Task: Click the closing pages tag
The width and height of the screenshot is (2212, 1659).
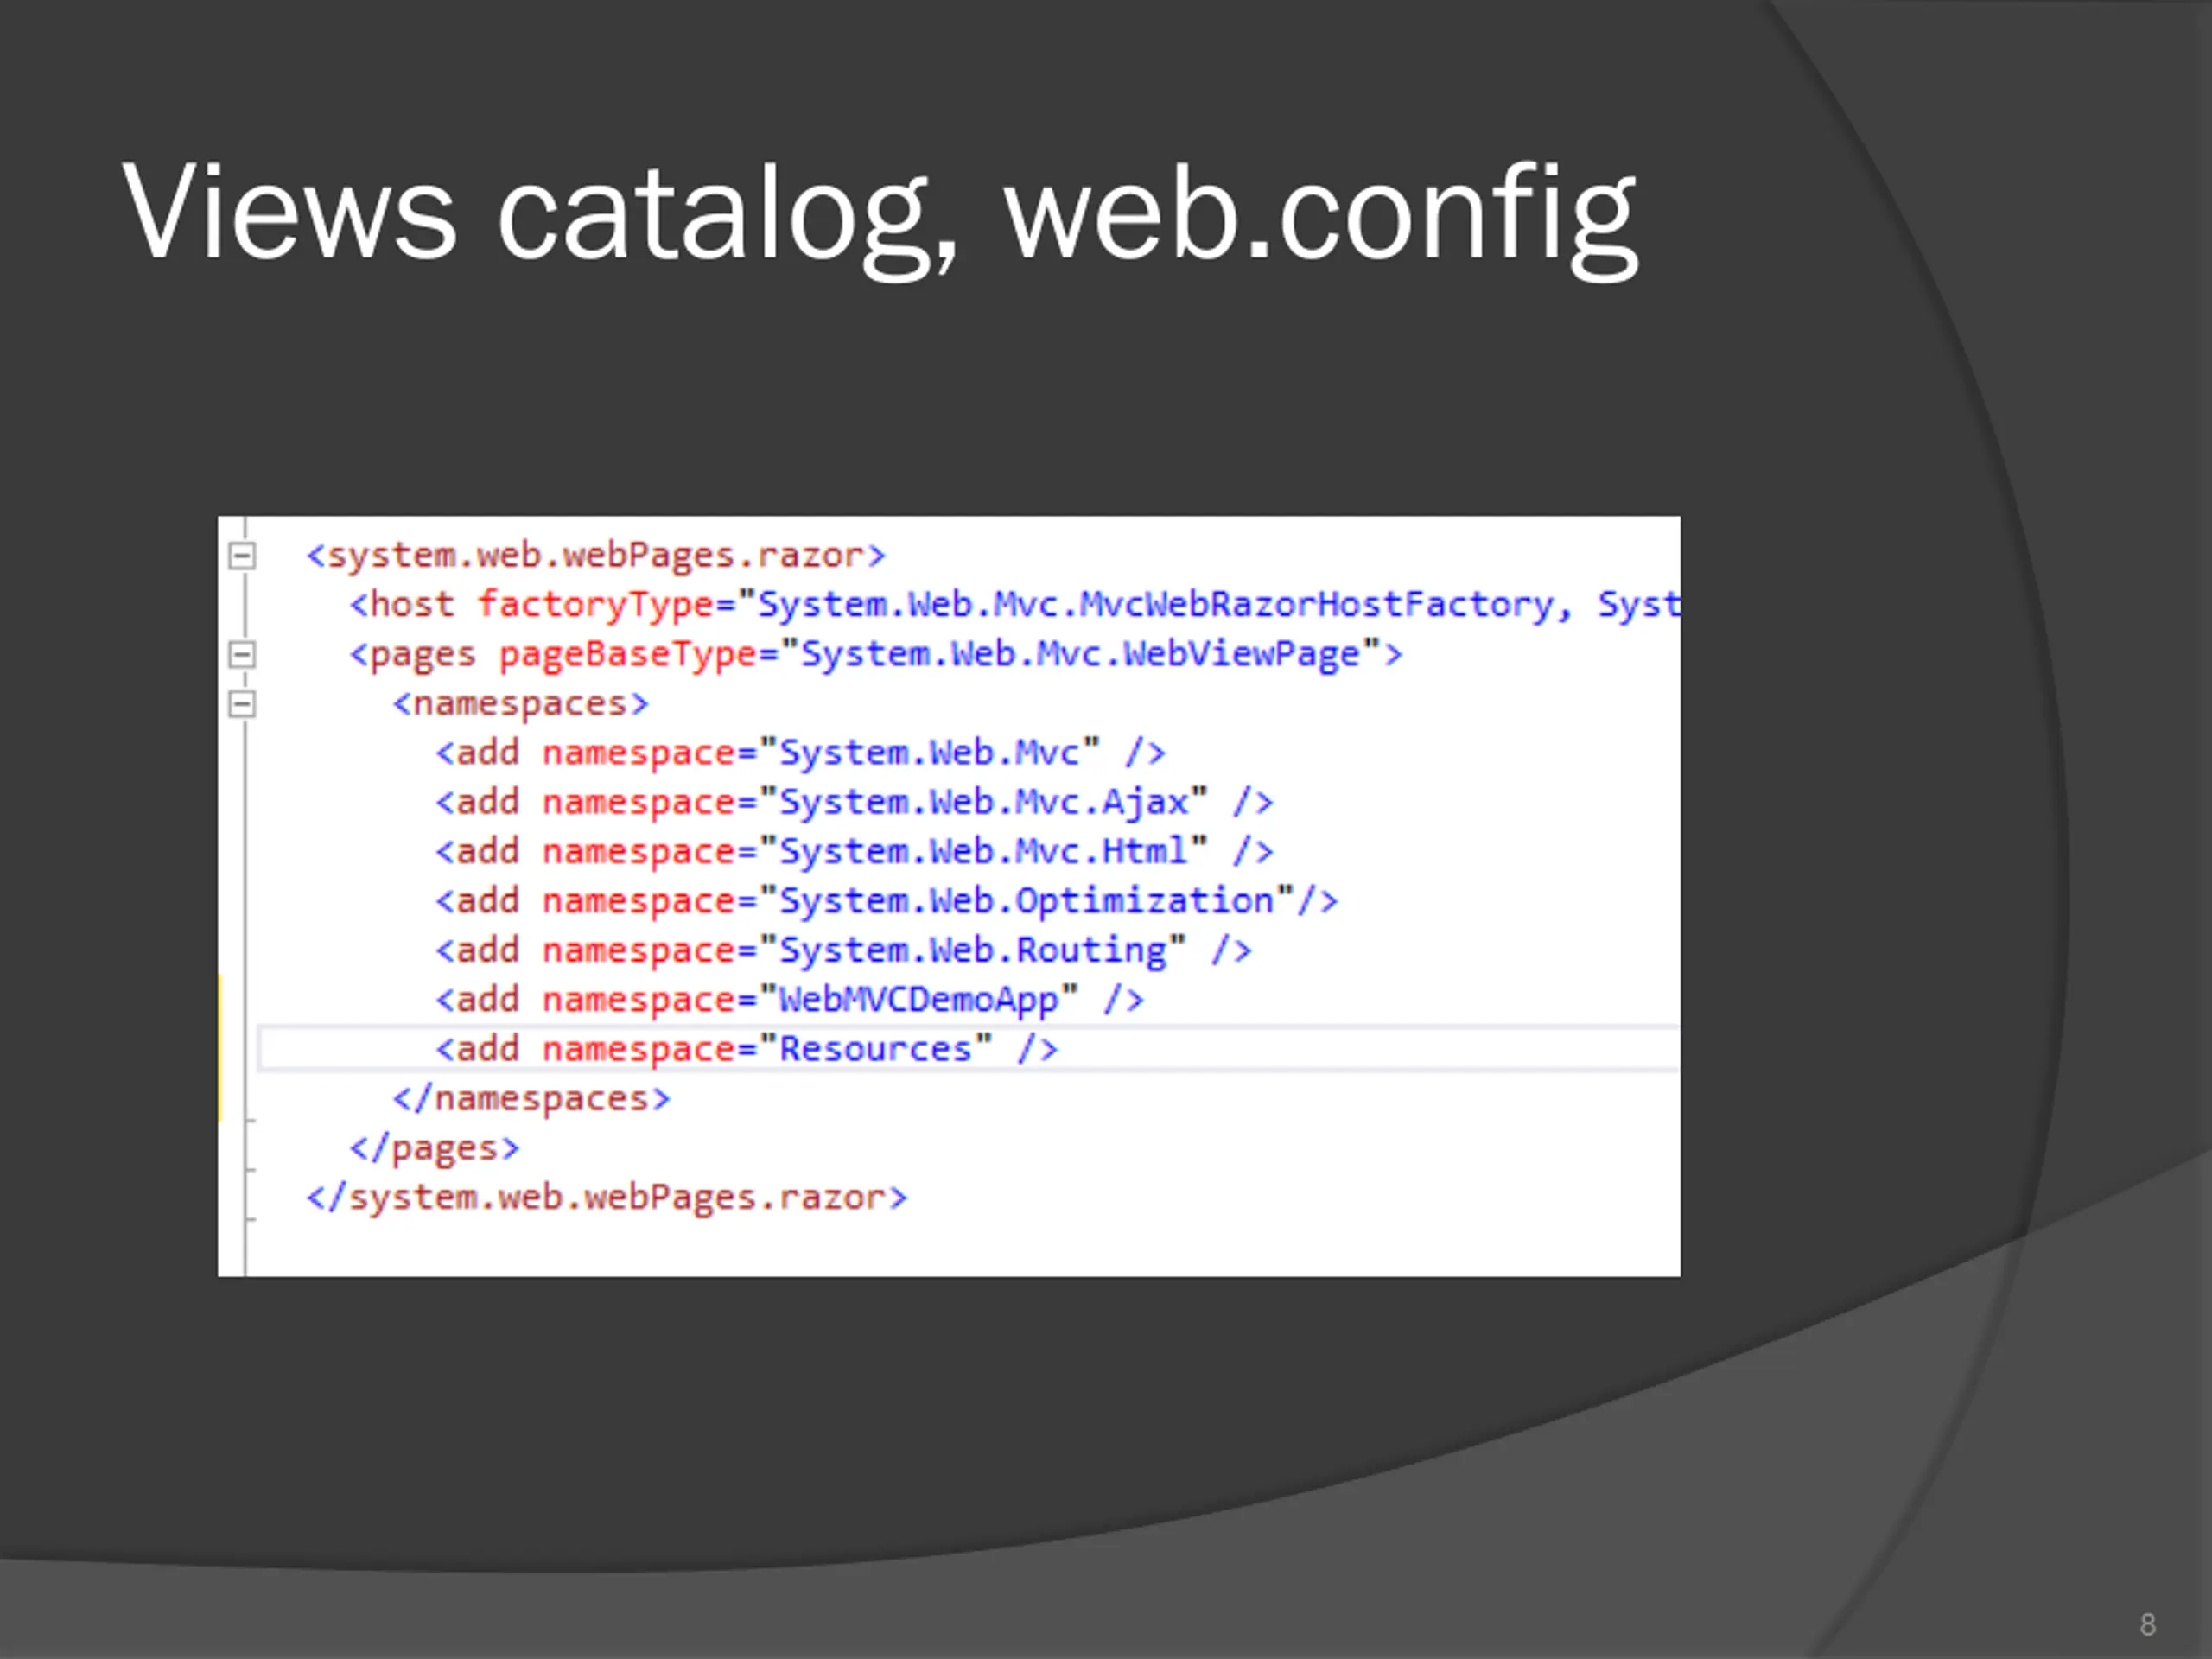Action: [435, 1148]
